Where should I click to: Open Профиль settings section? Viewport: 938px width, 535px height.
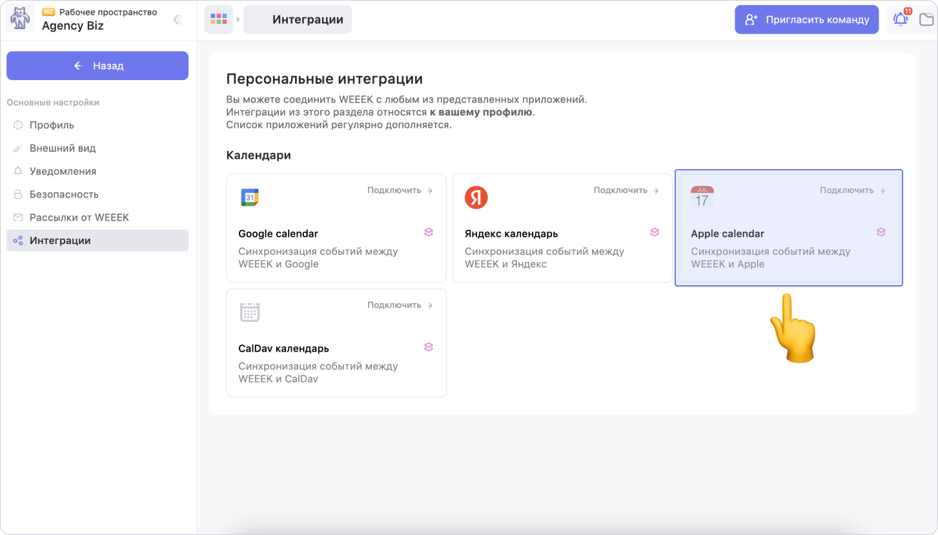coord(52,125)
